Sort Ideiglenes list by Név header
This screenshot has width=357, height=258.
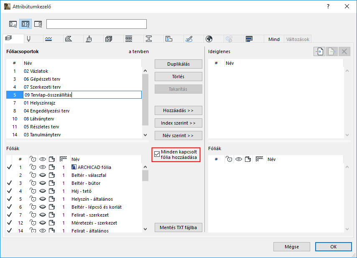pyautogui.click(x=284, y=63)
